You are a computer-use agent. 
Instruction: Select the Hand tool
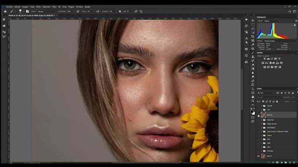tap(252, 97)
